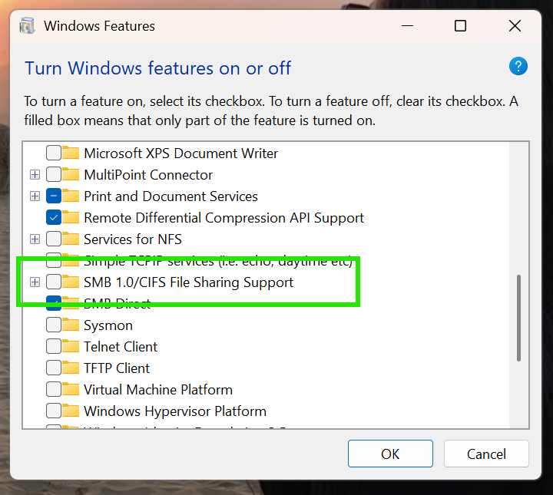Expand the MultiPoint Connector node
This screenshot has width=553, height=495.
(35, 174)
